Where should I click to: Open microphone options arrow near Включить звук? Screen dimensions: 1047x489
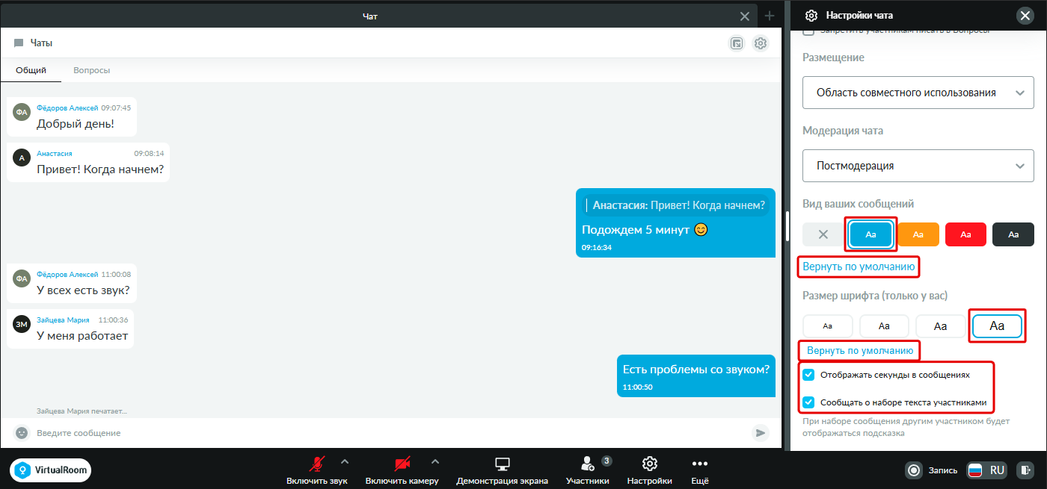345,461
